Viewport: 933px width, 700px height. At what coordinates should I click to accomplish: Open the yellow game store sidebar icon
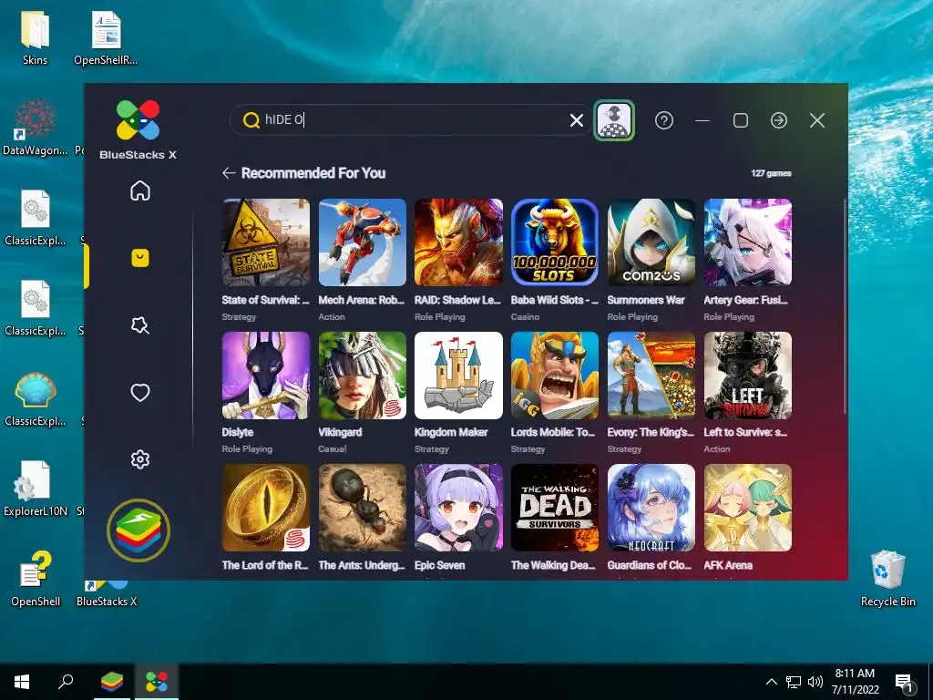coord(139,258)
